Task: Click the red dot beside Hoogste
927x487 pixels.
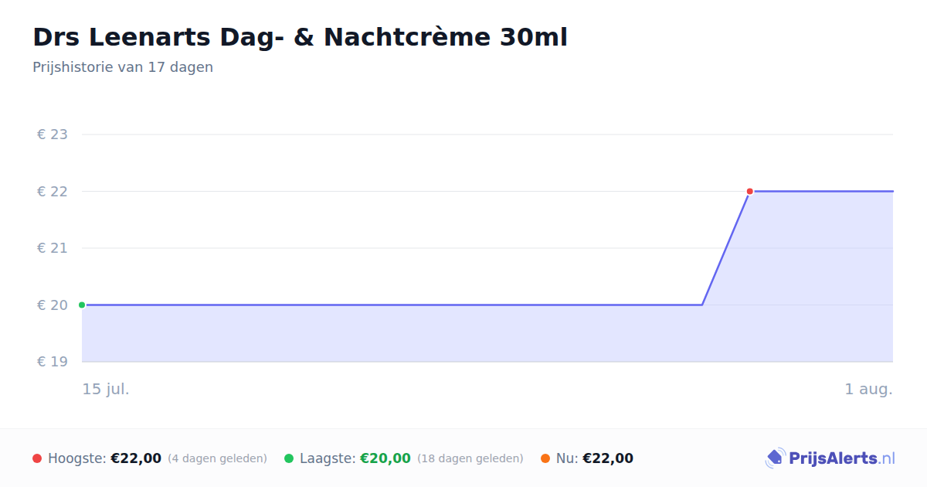Action: tap(37, 458)
